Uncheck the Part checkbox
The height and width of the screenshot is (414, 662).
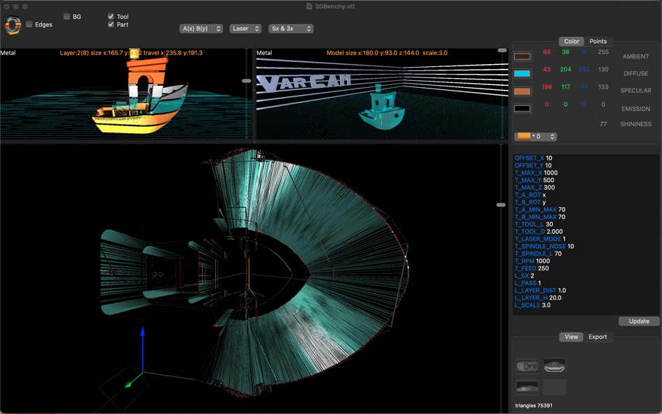point(111,24)
